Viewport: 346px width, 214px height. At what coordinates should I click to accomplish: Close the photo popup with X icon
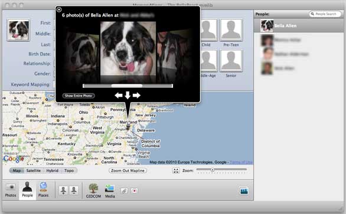pos(59,9)
